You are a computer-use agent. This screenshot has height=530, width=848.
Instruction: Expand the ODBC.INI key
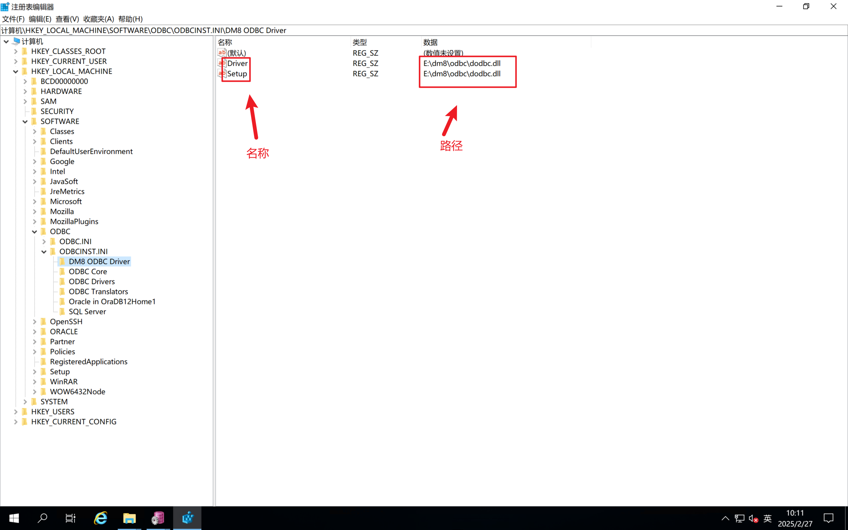44,241
